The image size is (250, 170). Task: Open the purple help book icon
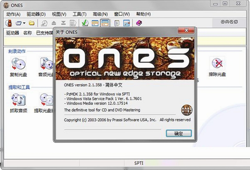tap(139, 23)
